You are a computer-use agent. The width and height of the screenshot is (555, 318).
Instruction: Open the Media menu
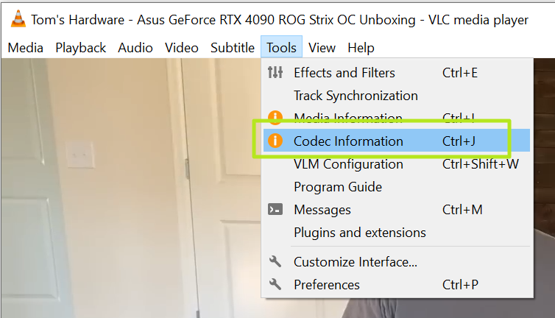[x=26, y=48]
